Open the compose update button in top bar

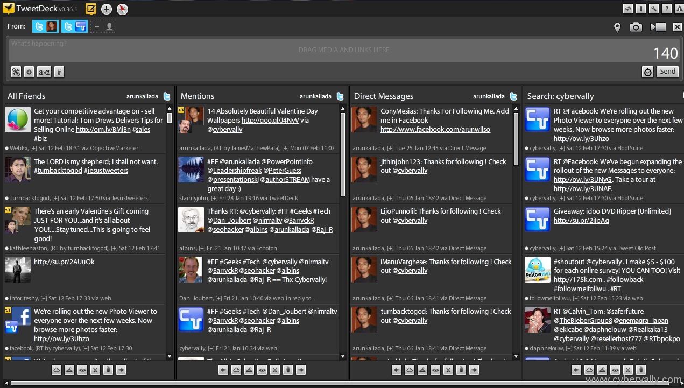pyautogui.click(x=91, y=9)
